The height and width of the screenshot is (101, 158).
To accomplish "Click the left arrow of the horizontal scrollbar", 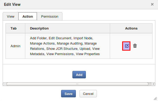I will coord(5,84).
